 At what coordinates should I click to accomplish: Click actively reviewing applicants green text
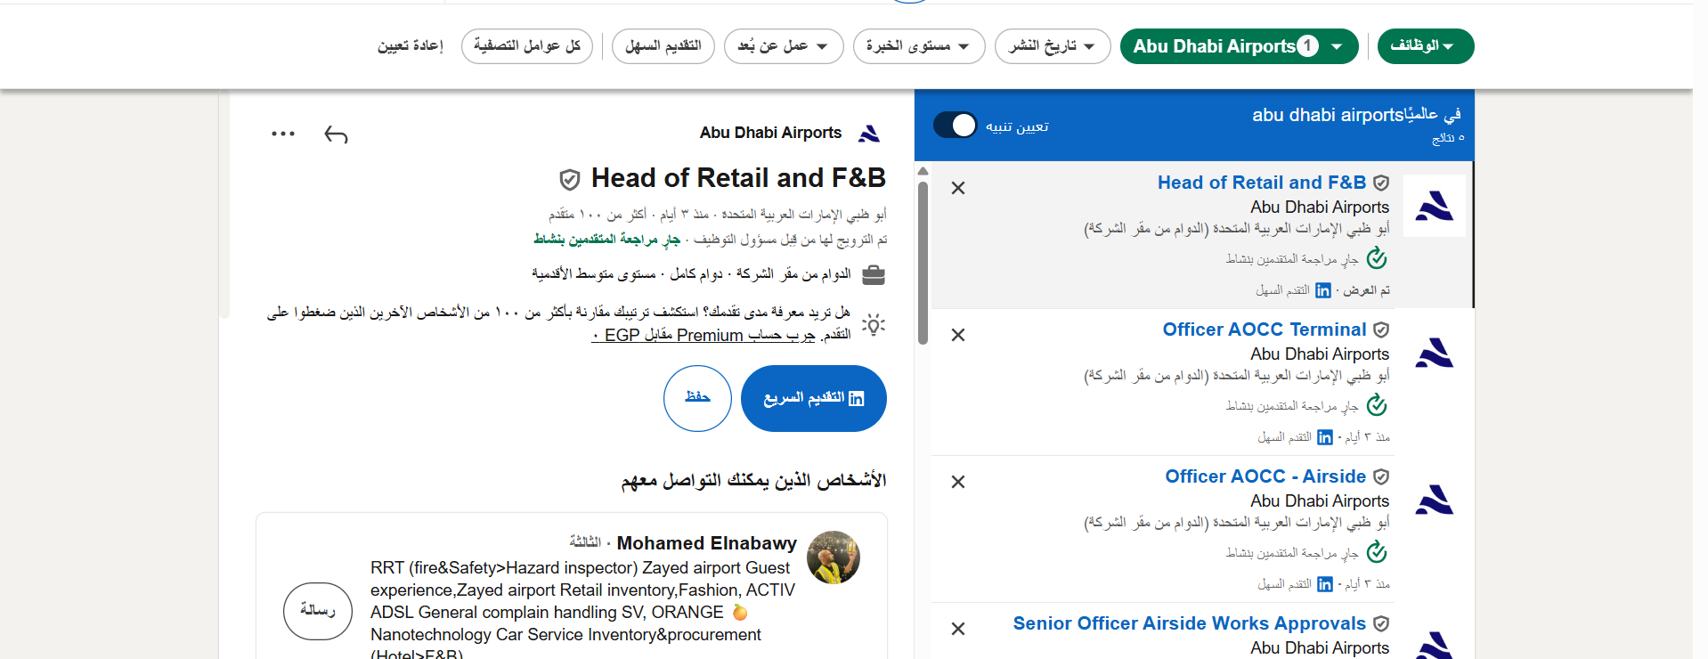(606, 239)
